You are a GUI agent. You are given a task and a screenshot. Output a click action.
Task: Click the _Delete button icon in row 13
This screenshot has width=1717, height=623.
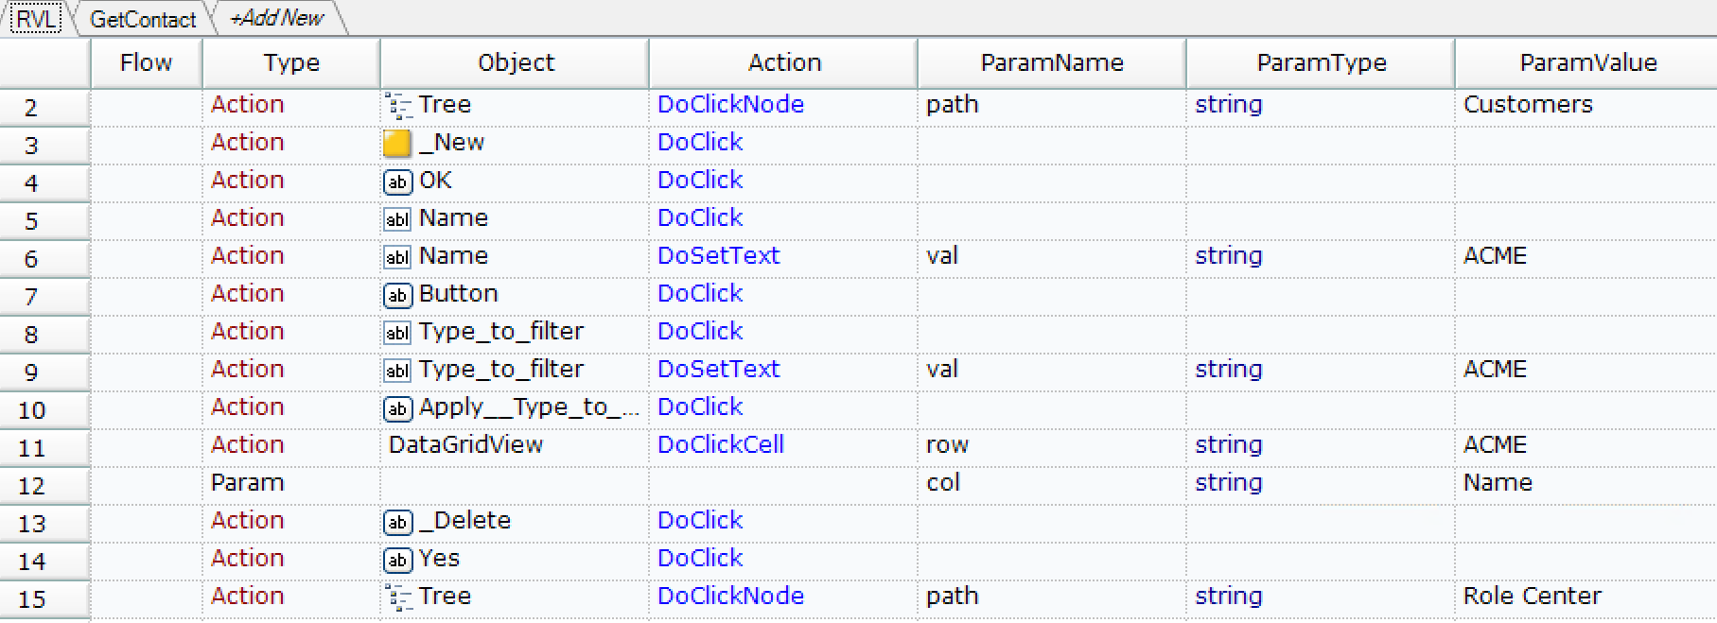coord(397,522)
